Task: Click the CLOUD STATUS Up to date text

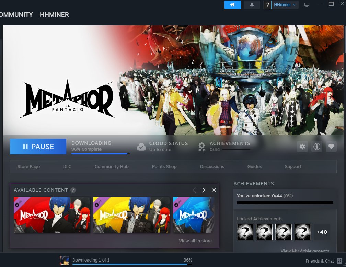Action: point(168,146)
